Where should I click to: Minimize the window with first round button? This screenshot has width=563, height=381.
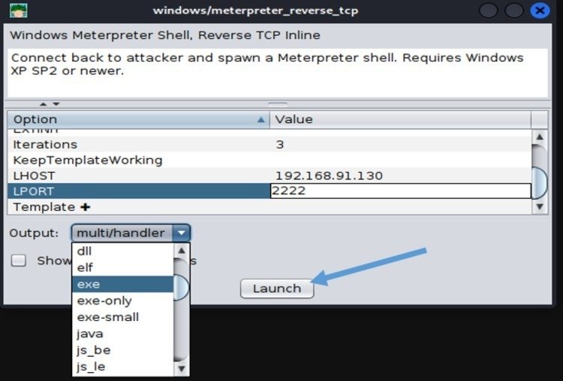[x=489, y=10]
